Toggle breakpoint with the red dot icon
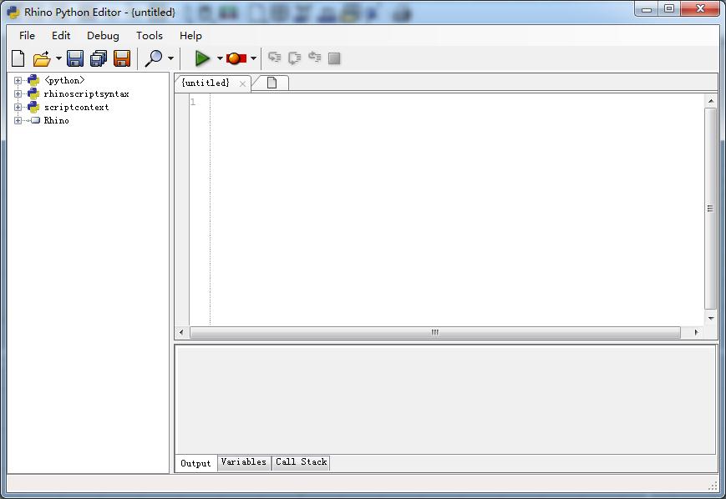The height and width of the screenshot is (499, 726). coord(236,58)
